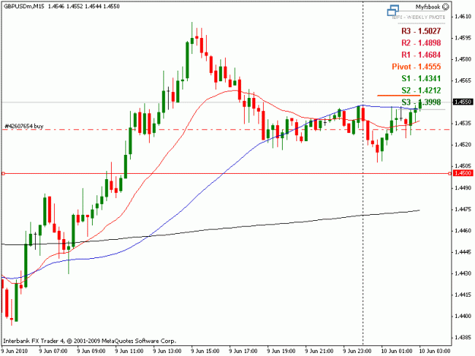
Task: Click the 9 Jun 2010 date label
Action: [14, 351]
